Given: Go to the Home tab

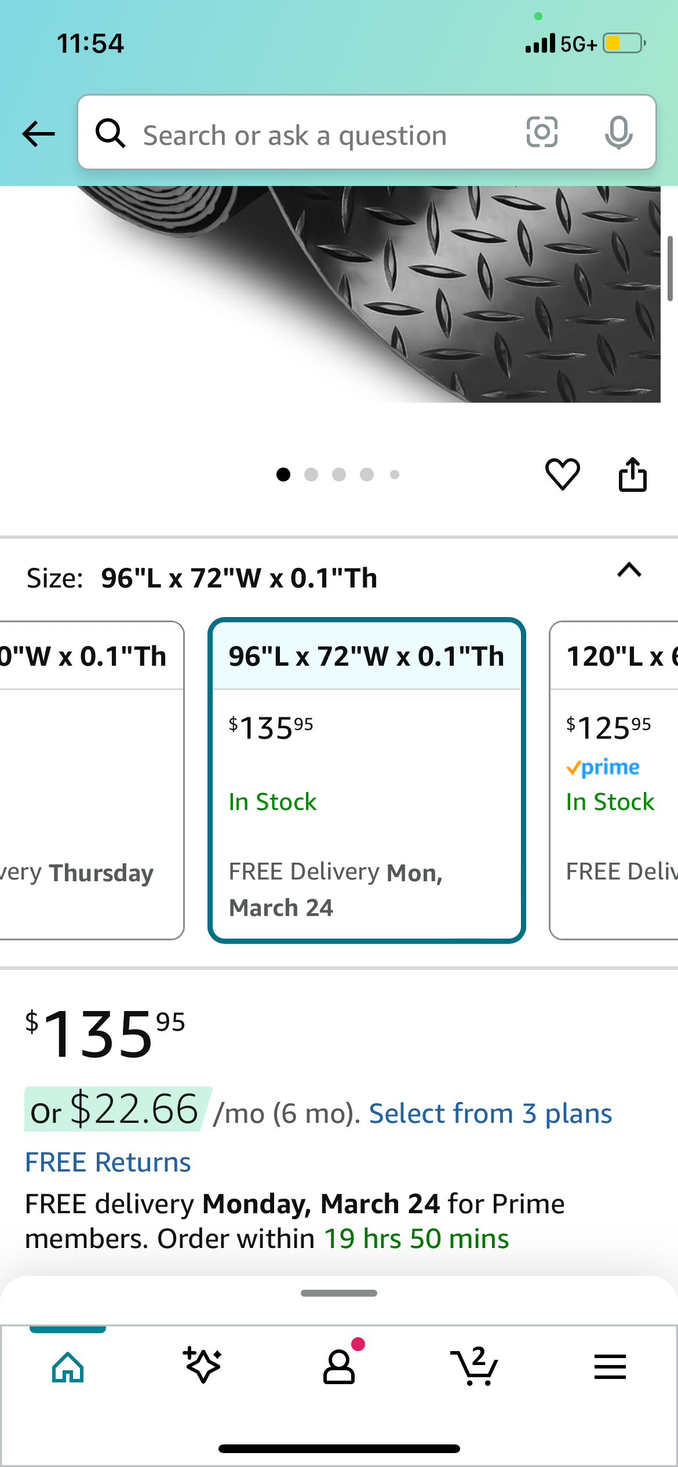Looking at the screenshot, I should (68, 1366).
